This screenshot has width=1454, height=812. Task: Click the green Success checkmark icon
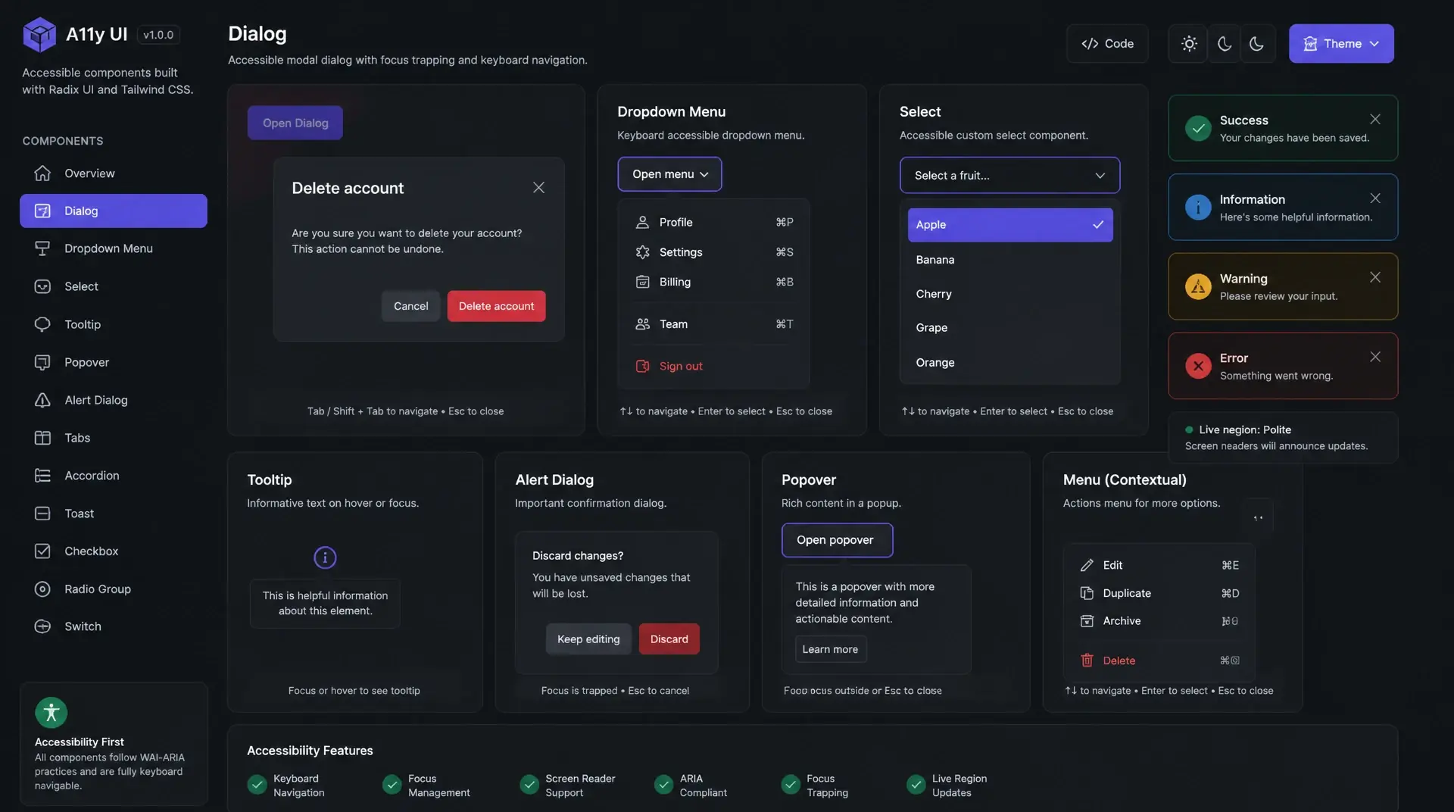pyautogui.click(x=1198, y=128)
